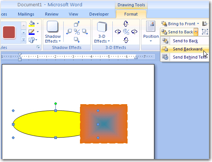Switch to the Mailings tab
The image size is (212, 162).
26,14
